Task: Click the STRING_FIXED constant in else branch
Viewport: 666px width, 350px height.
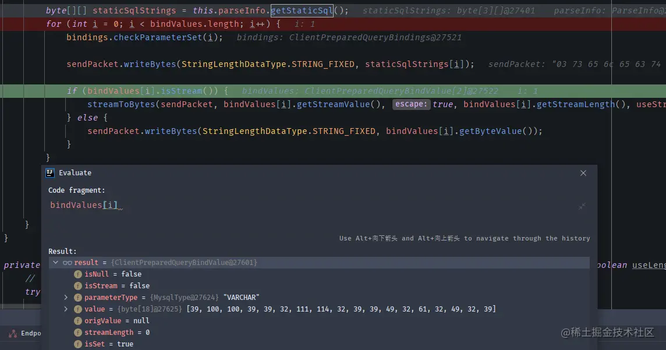Action: click(x=344, y=131)
